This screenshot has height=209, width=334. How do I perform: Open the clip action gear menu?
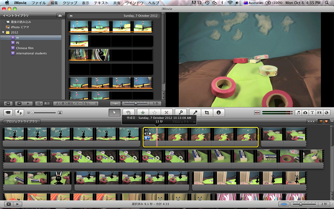point(147,138)
